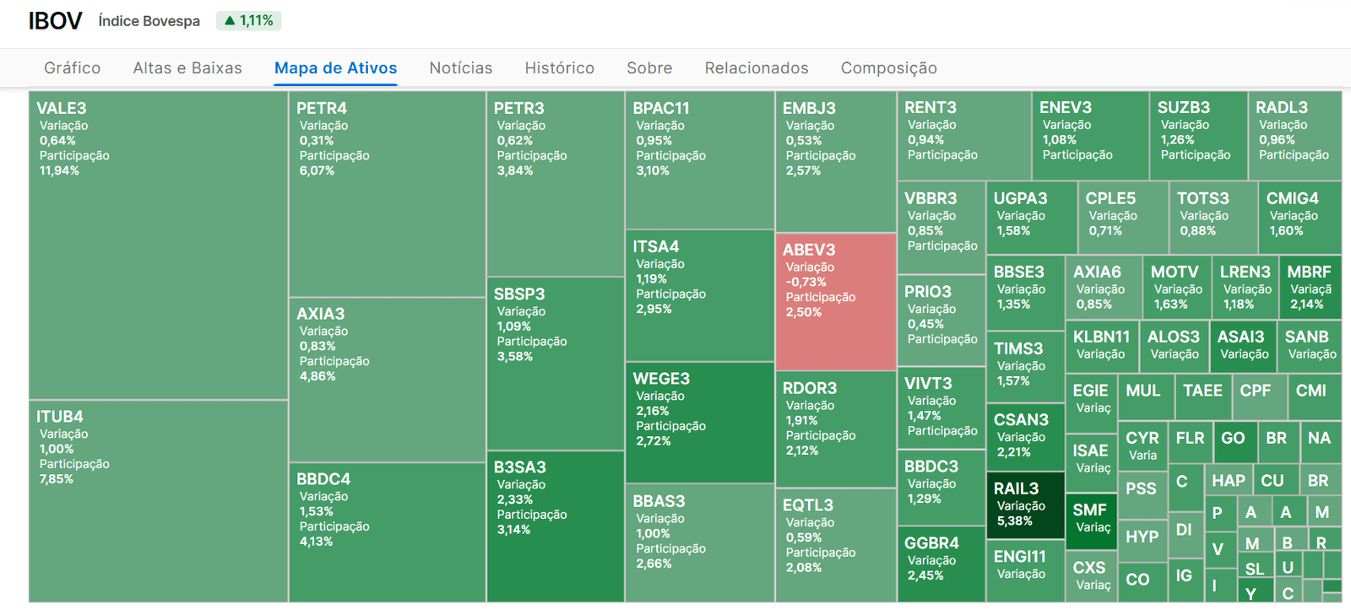Select the Mapa de Ativos tab
This screenshot has width=1351, height=615.
[x=335, y=68]
